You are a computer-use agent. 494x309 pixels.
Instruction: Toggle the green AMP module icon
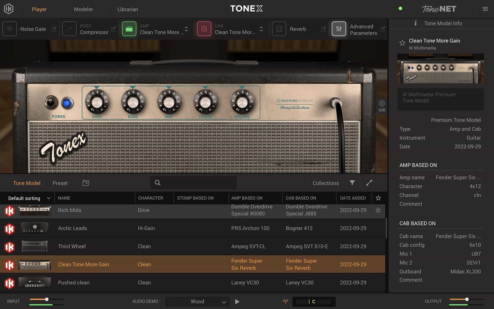(x=129, y=29)
